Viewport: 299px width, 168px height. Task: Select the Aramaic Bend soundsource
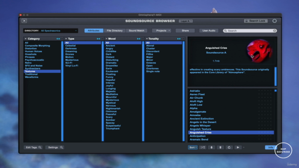pos(199,140)
